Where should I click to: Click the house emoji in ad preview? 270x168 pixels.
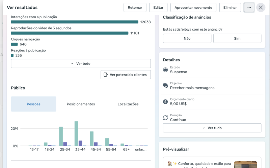[x=170, y=164]
